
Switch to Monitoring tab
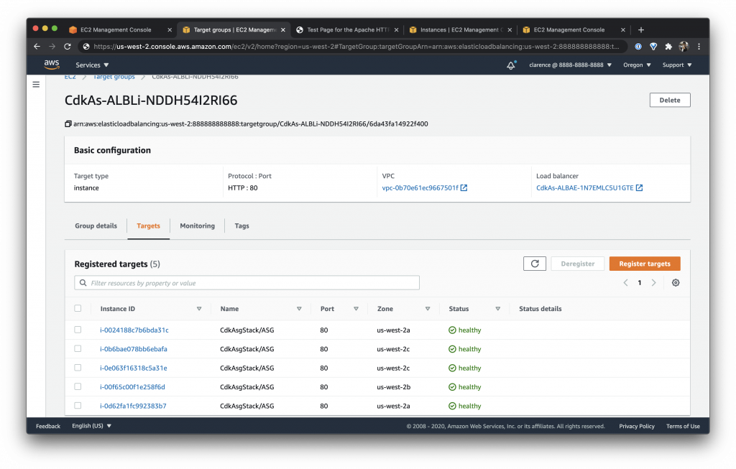pos(197,226)
